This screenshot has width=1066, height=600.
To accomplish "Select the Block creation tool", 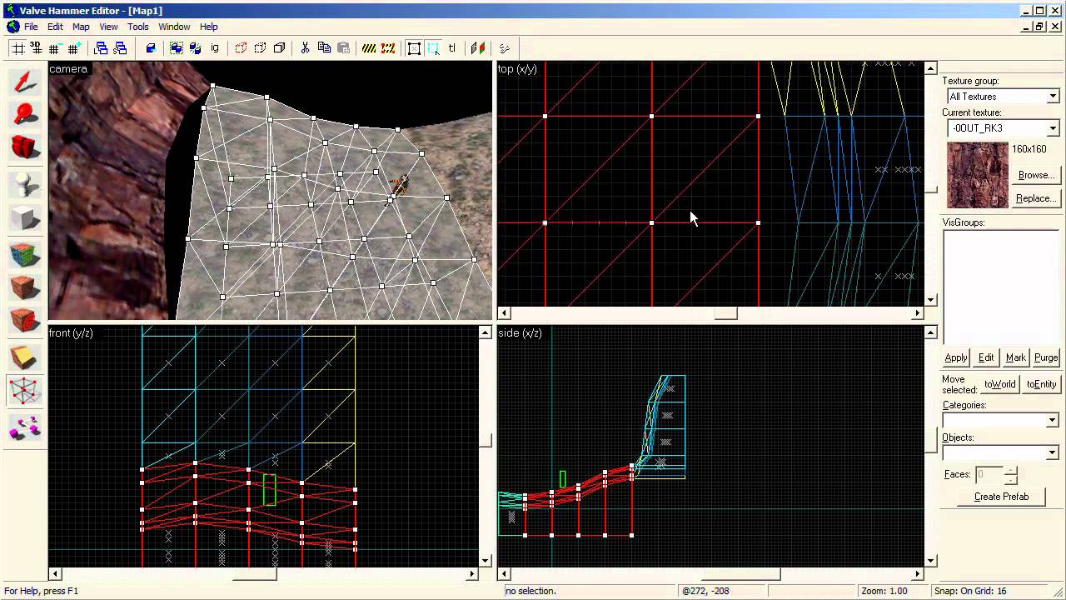I will point(25,218).
